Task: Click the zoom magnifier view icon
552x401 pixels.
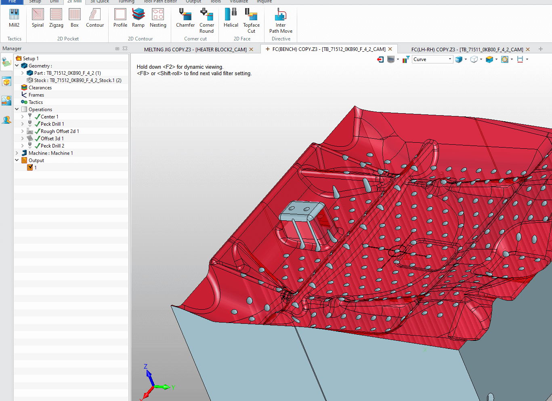Action: pos(505,59)
